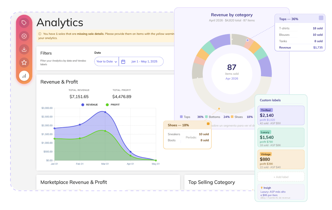Click the Total Profit value $4,476.89

(122, 97)
